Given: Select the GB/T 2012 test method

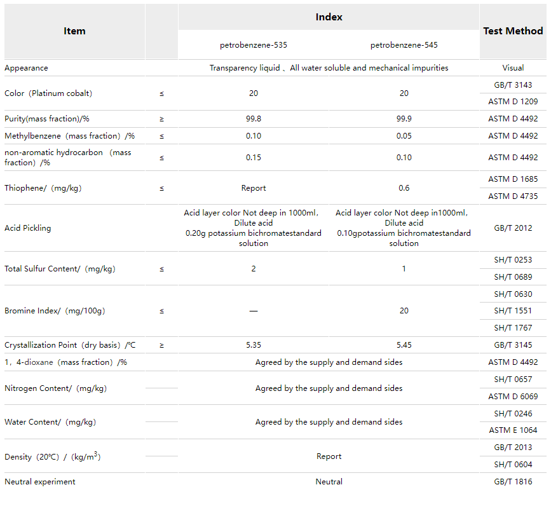Looking at the screenshot, I should point(513,228).
